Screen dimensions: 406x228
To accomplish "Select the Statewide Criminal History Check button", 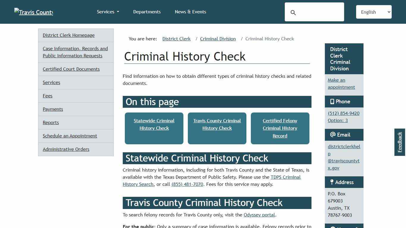I will click(x=154, y=128).
